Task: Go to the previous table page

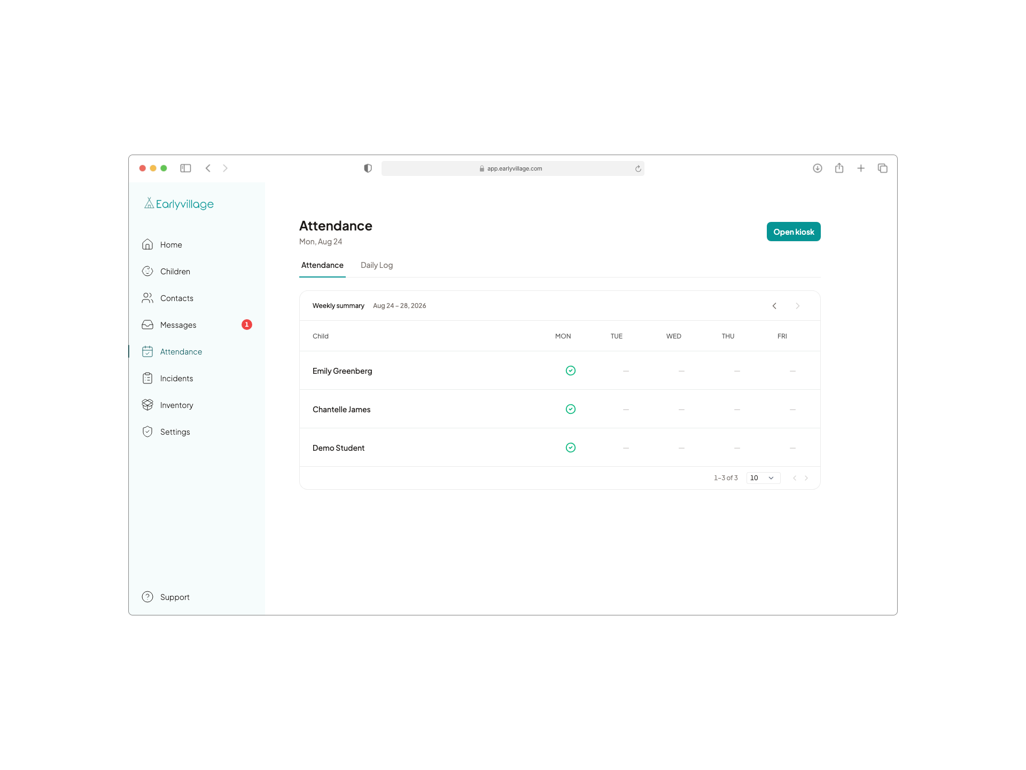Action: click(795, 478)
